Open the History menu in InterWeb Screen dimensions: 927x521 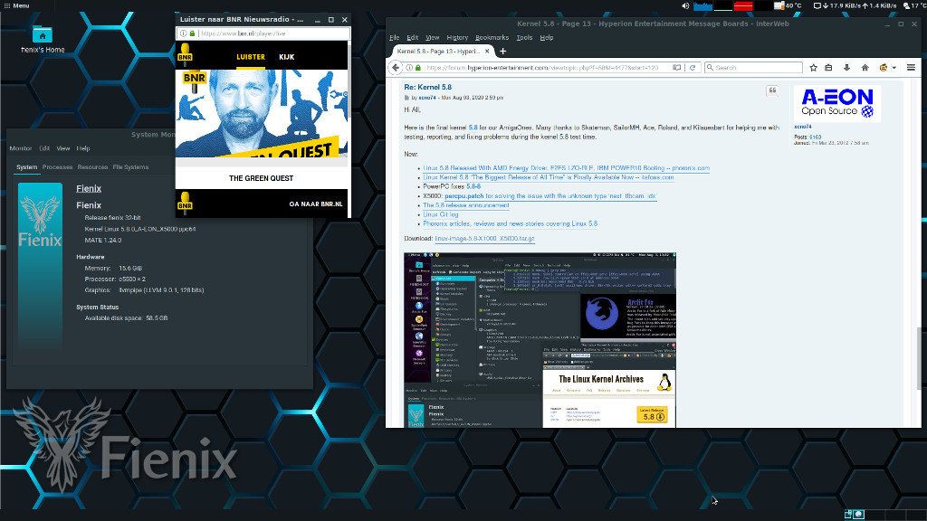(x=457, y=37)
